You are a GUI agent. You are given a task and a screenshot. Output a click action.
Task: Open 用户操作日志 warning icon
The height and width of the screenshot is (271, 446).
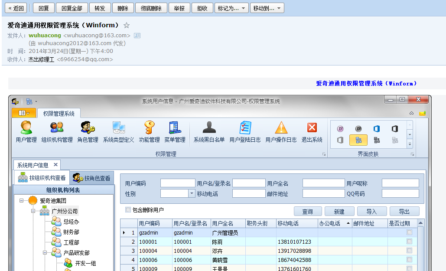[281, 127]
